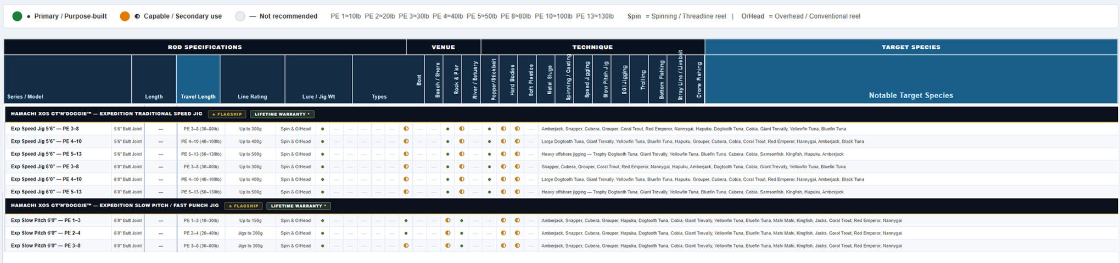The width and height of the screenshot is (1120, 263).
Task: Click the Traditional Speed Jig section title
Action: [107, 114]
